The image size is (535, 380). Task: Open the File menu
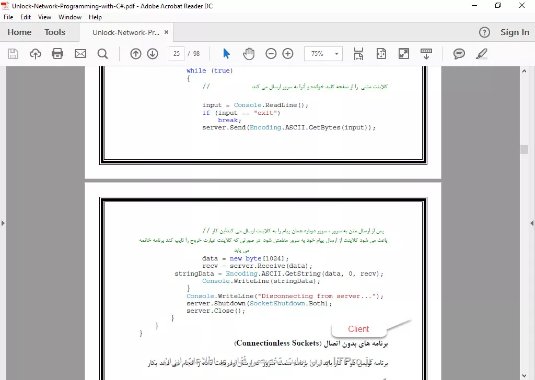coord(8,17)
